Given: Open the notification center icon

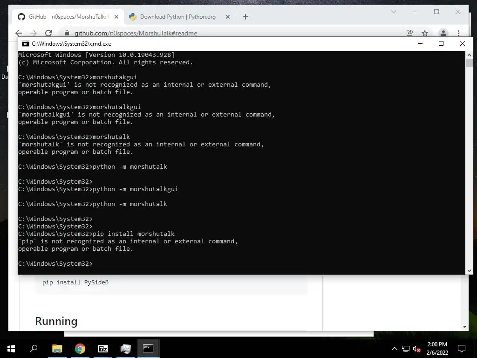Looking at the screenshot, I should 462,349.
